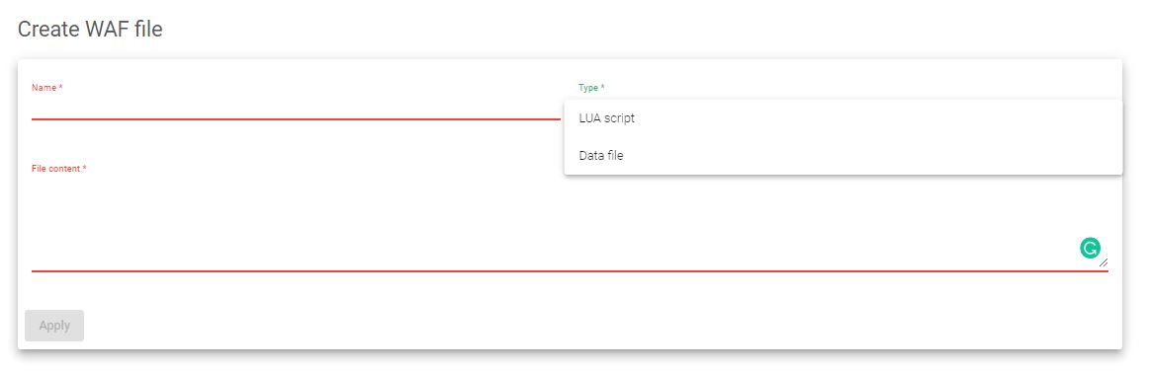Viewport: 1149px width, 373px height.
Task: Click red underline below File content area
Action: pos(570,270)
